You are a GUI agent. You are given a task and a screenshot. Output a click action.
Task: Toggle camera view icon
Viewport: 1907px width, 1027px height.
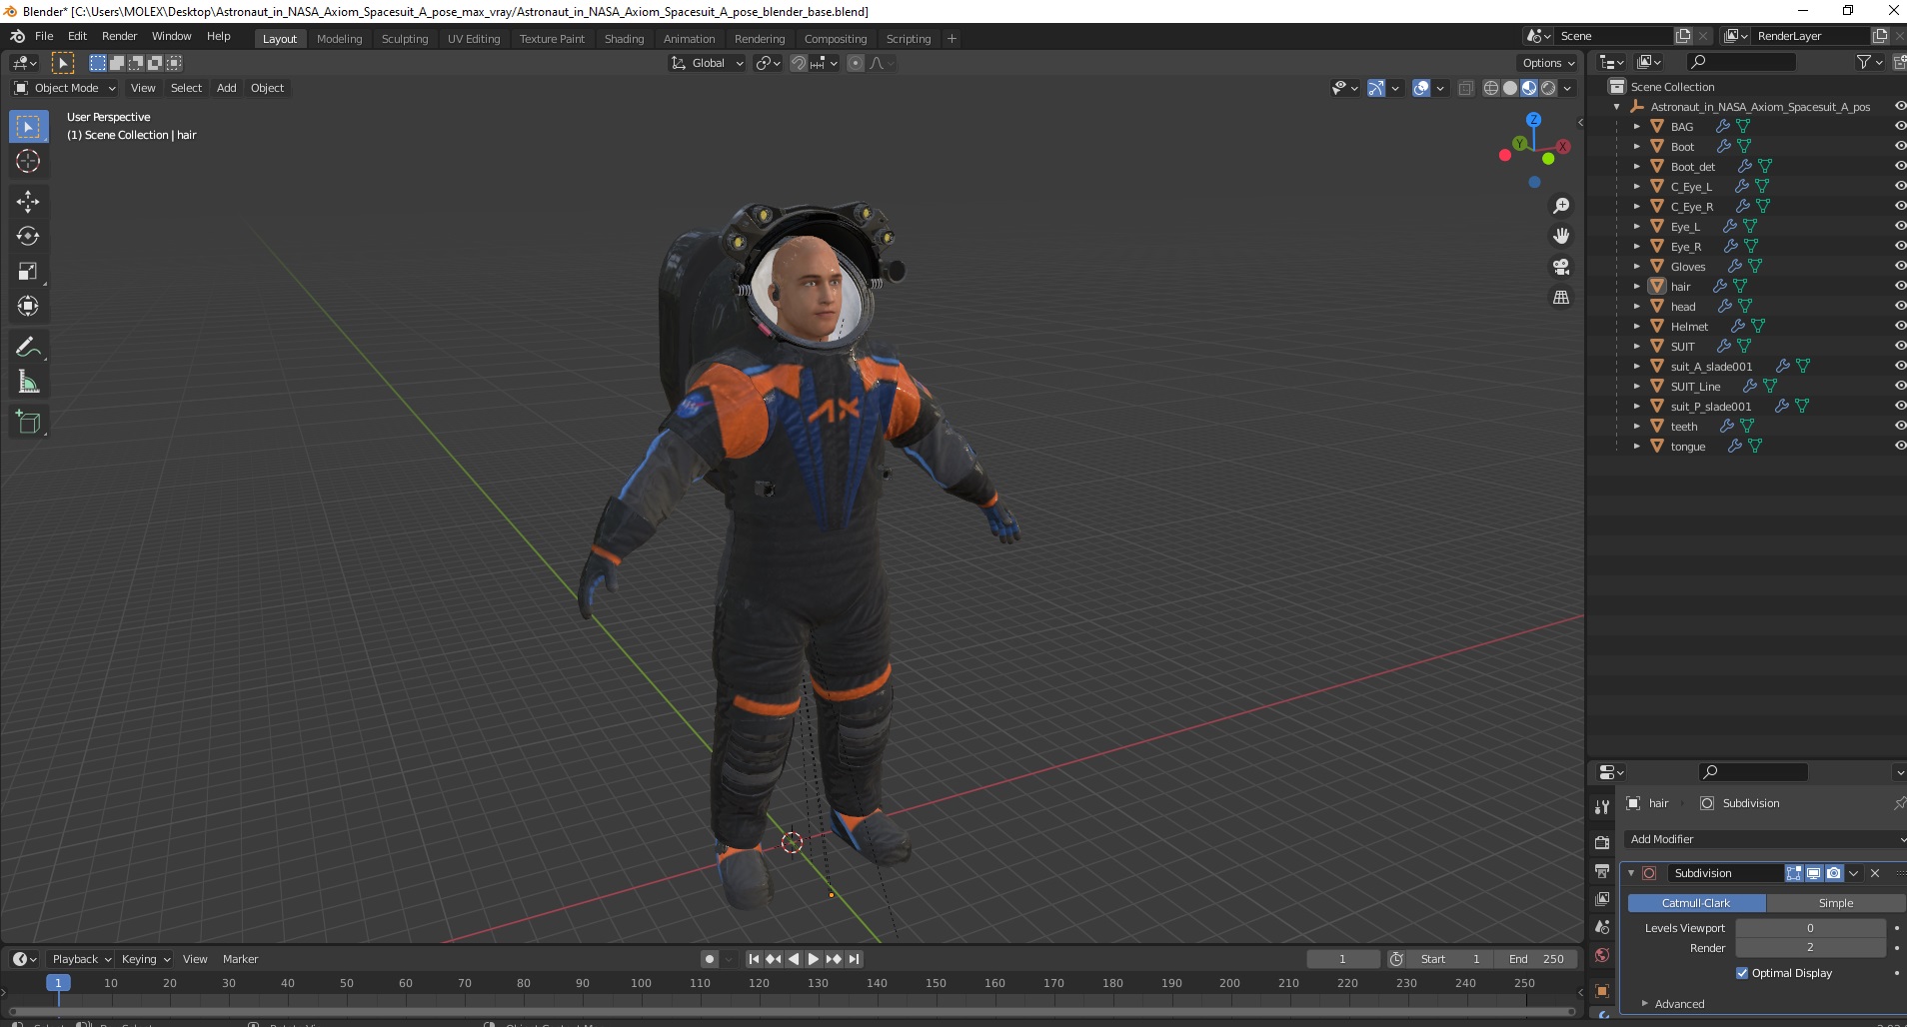pyautogui.click(x=1560, y=267)
